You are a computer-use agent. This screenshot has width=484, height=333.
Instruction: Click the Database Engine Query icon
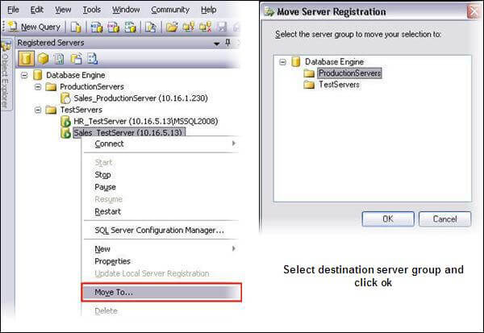[x=76, y=27]
